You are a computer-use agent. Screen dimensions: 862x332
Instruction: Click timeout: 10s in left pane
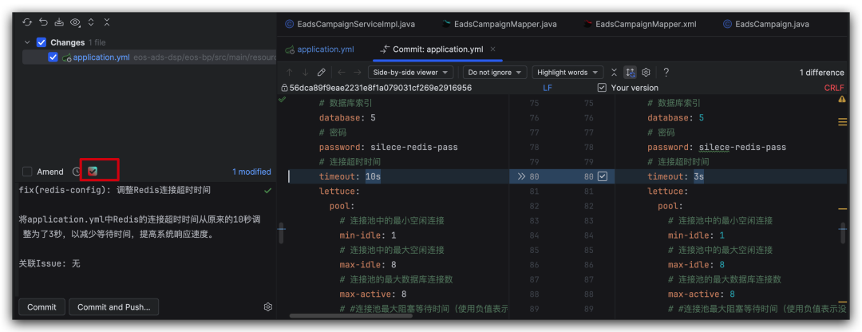tap(350, 176)
